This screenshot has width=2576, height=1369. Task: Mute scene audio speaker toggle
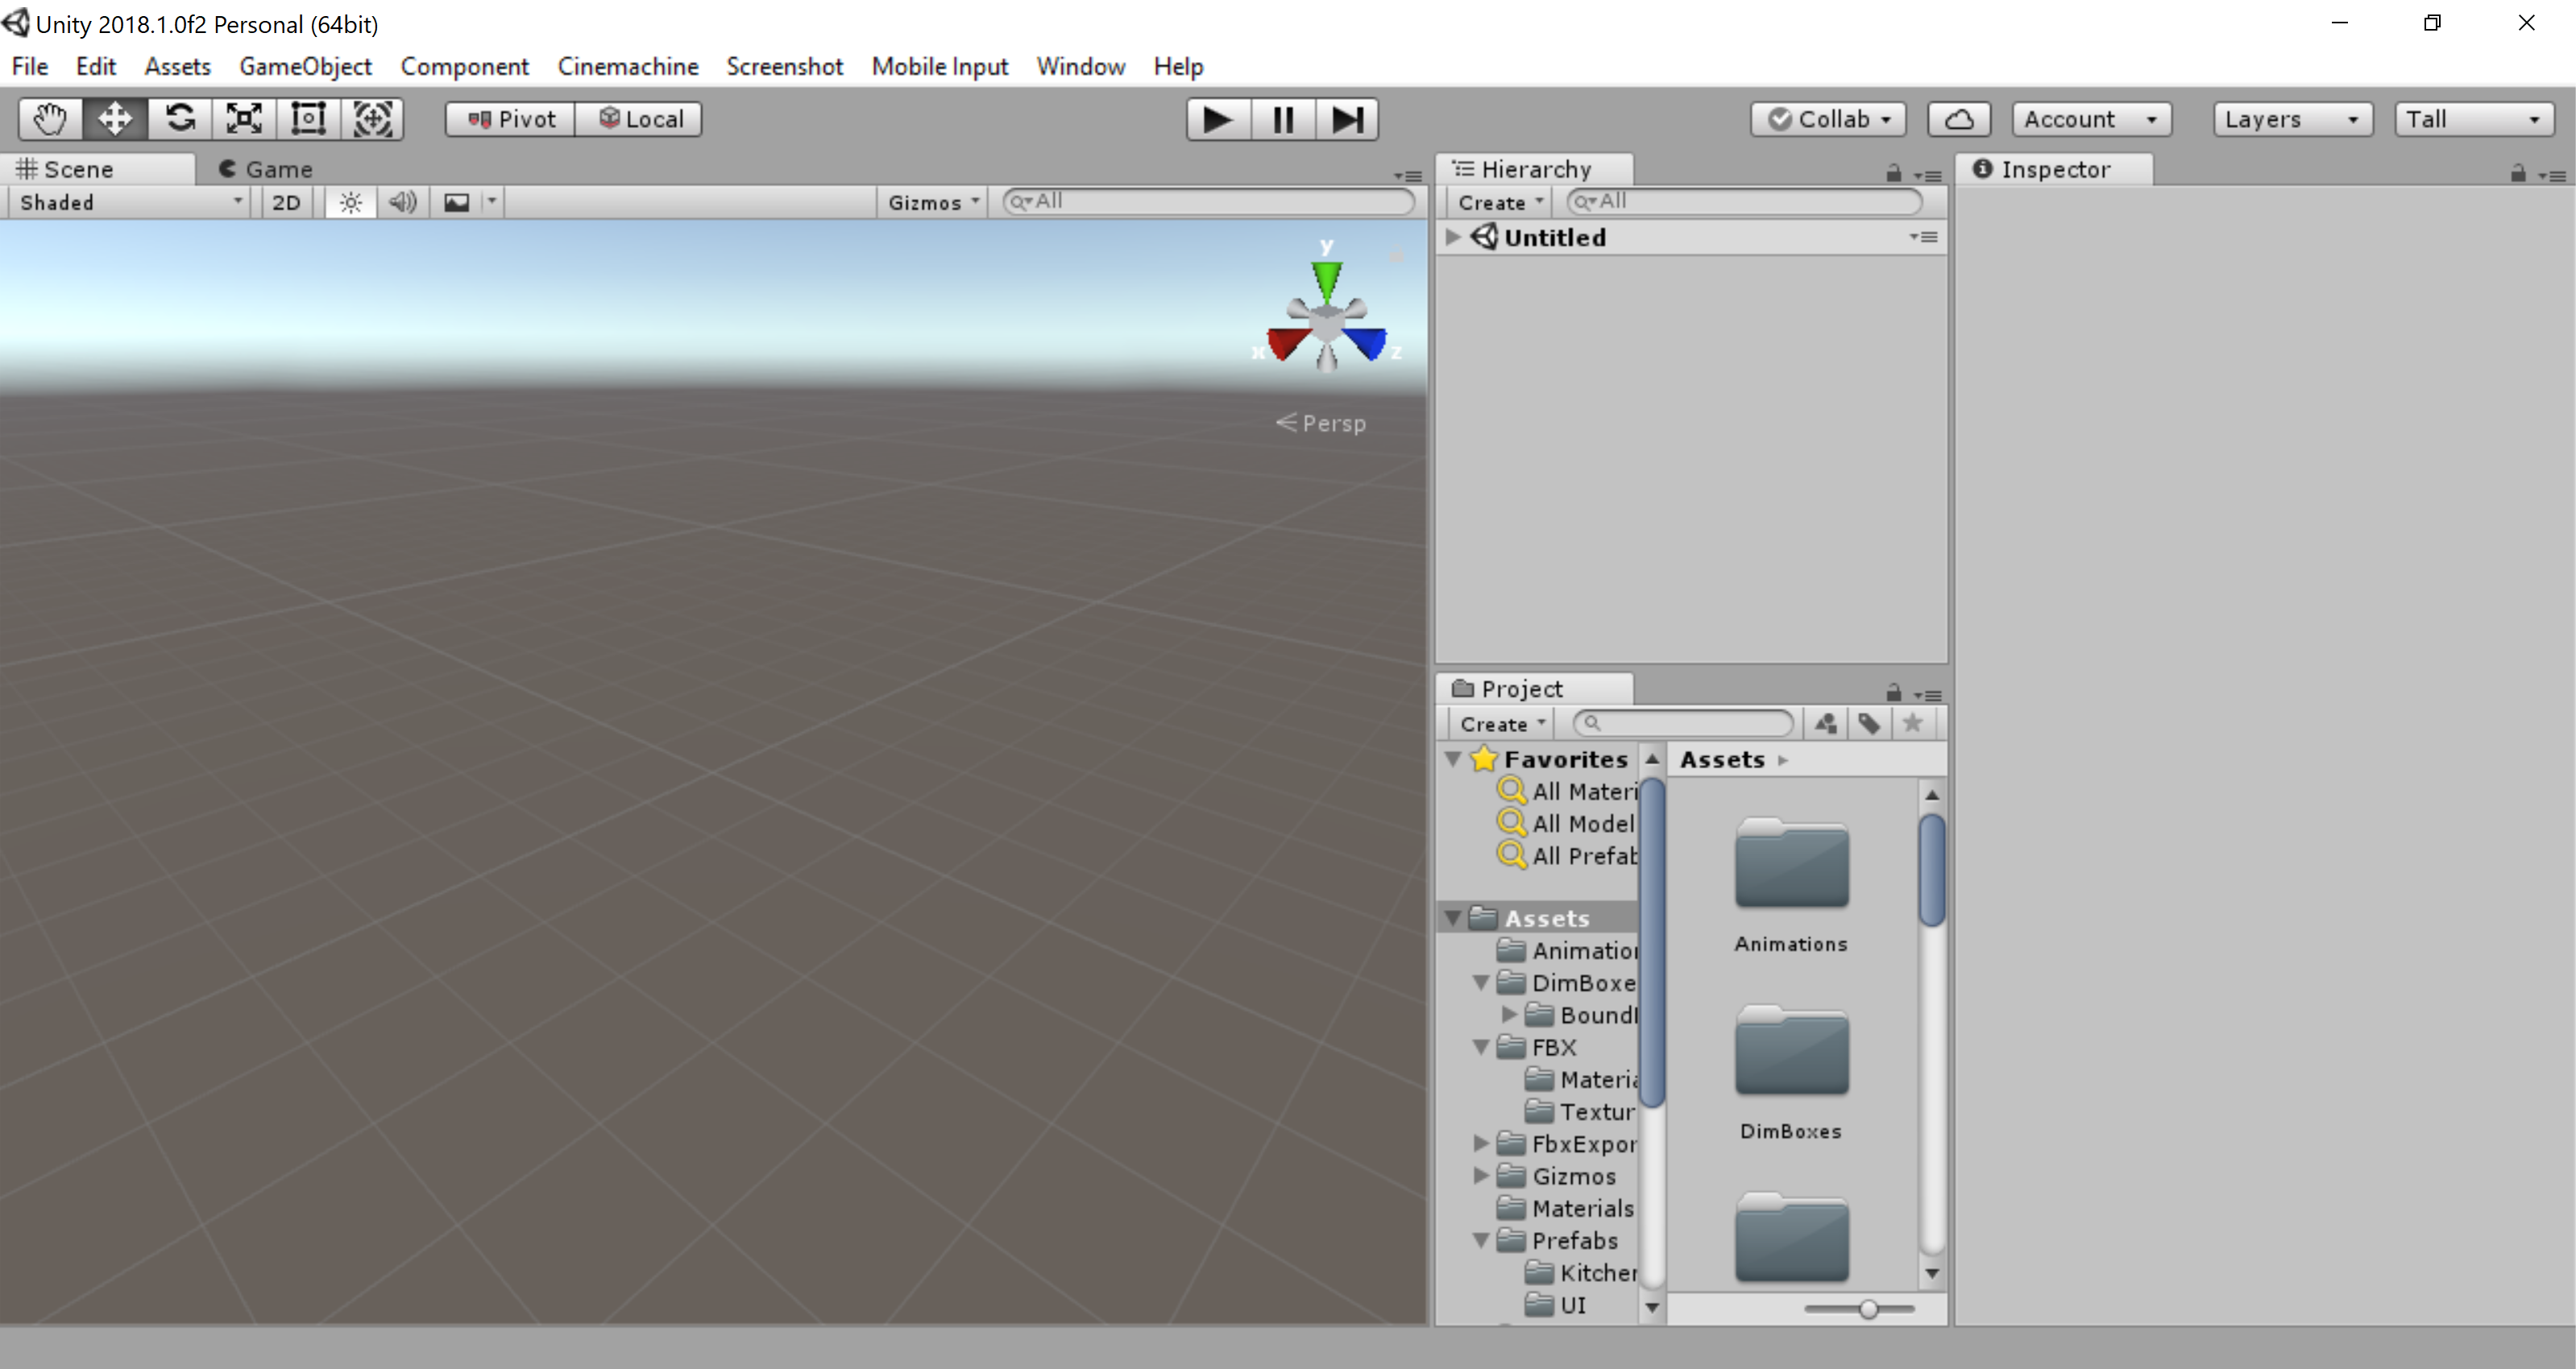(x=403, y=203)
